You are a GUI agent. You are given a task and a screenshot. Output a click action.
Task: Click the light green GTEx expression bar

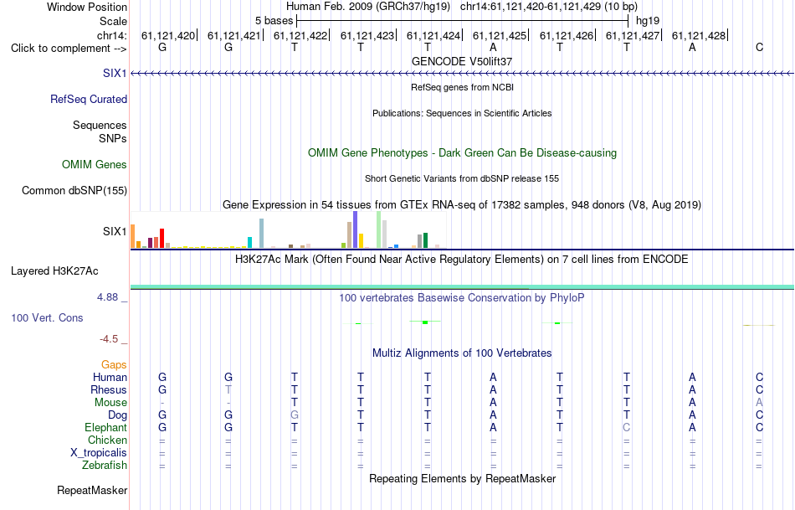click(x=379, y=229)
